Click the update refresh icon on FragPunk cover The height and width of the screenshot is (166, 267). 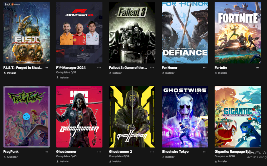[27, 117]
